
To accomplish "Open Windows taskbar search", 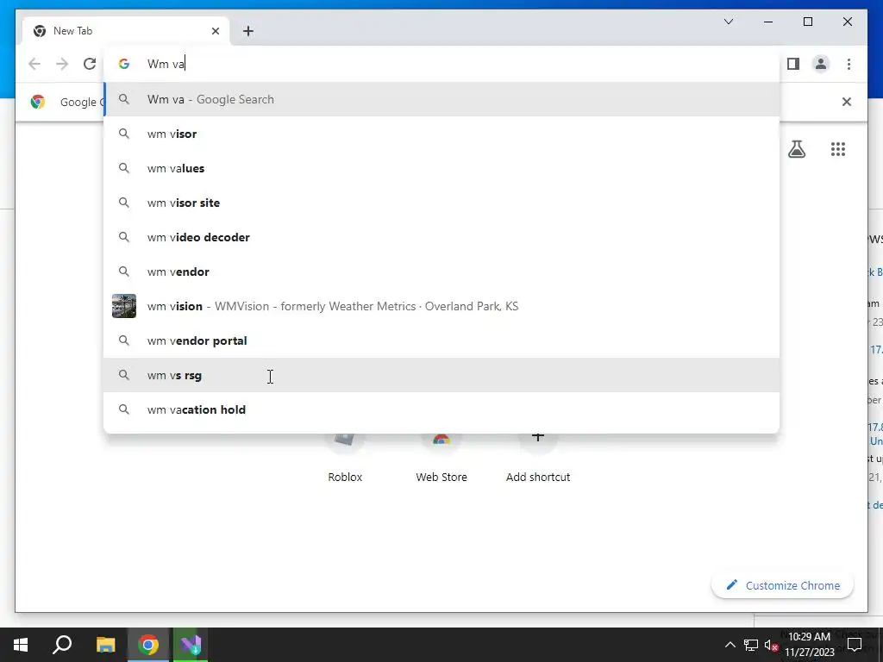I will [62, 645].
